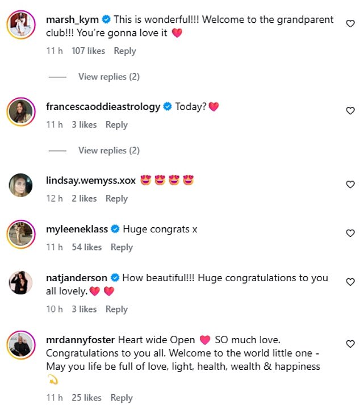Tap the heart on mrdannyfoster's comment
Image resolution: width=360 pixels, height=417 pixels.
[x=350, y=344]
